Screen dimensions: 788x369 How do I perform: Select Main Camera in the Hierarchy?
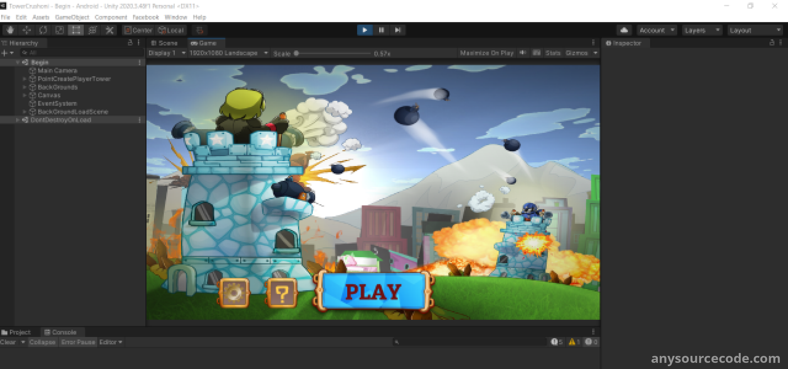point(57,71)
